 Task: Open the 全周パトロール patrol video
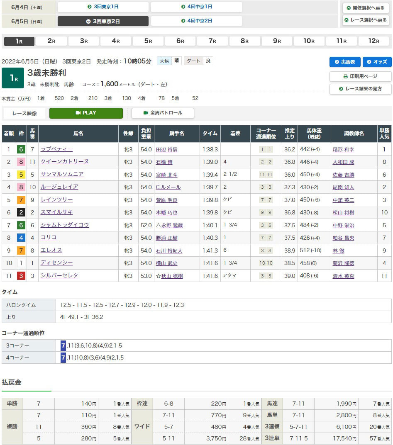(x=163, y=113)
